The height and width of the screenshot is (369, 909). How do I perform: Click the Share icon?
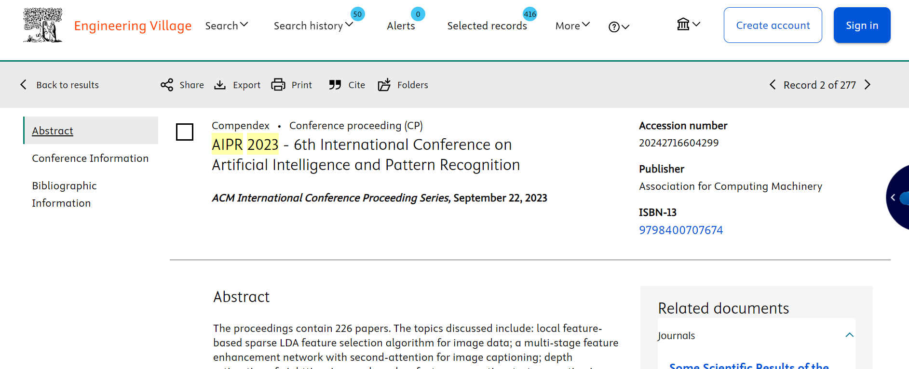tap(167, 85)
